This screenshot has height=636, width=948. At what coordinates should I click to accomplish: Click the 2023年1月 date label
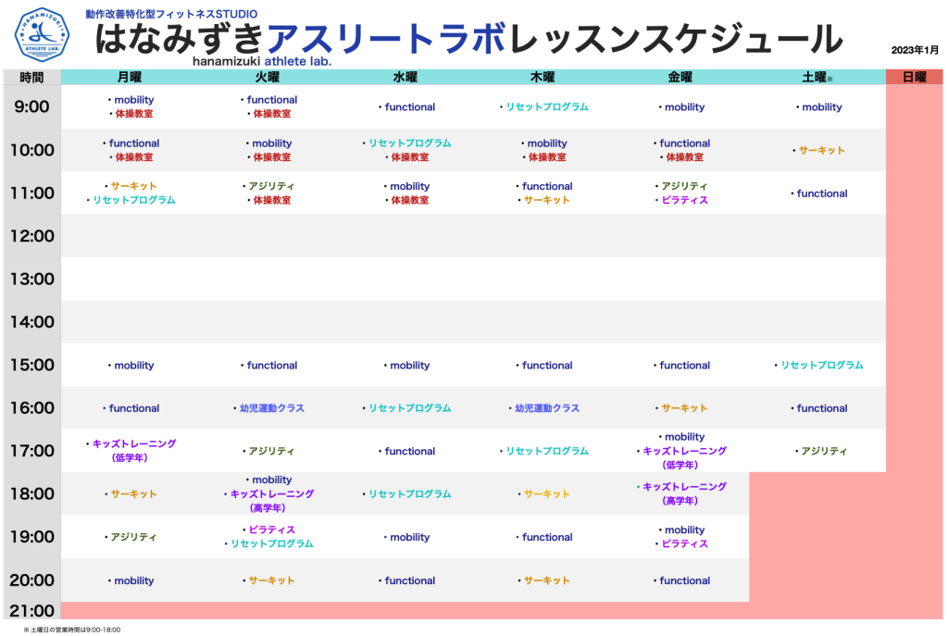pos(915,50)
